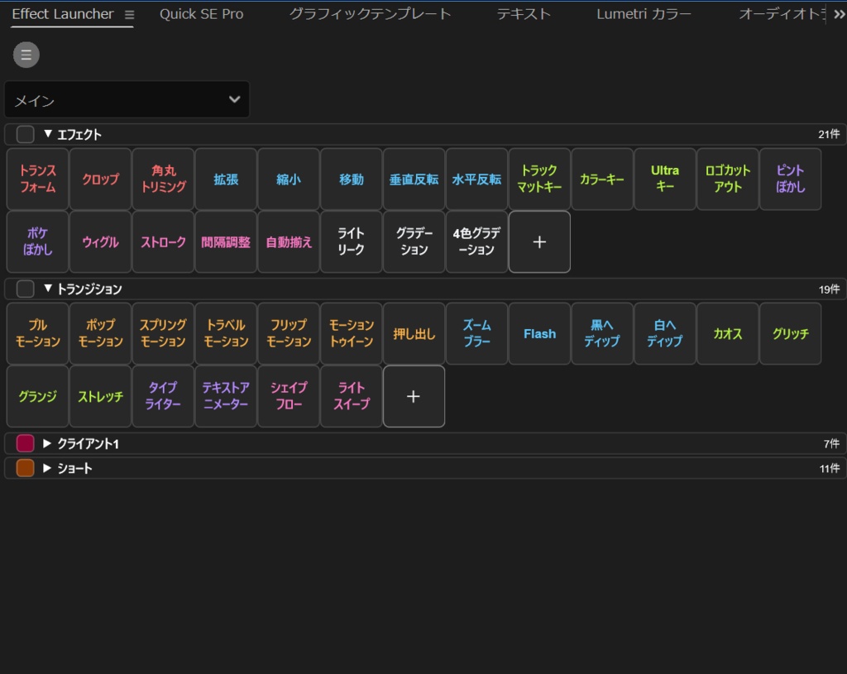
Task: Apply the 4色グラデーション effect
Action: pos(476,241)
